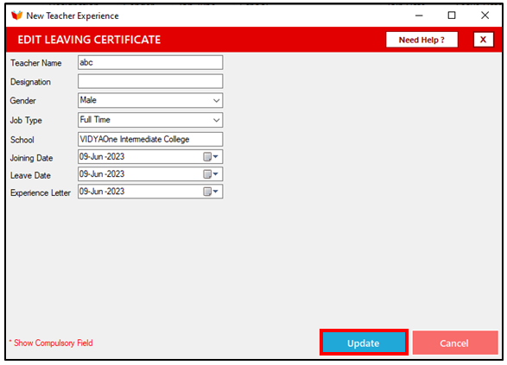Click the Need Help ? button

(x=421, y=40)
